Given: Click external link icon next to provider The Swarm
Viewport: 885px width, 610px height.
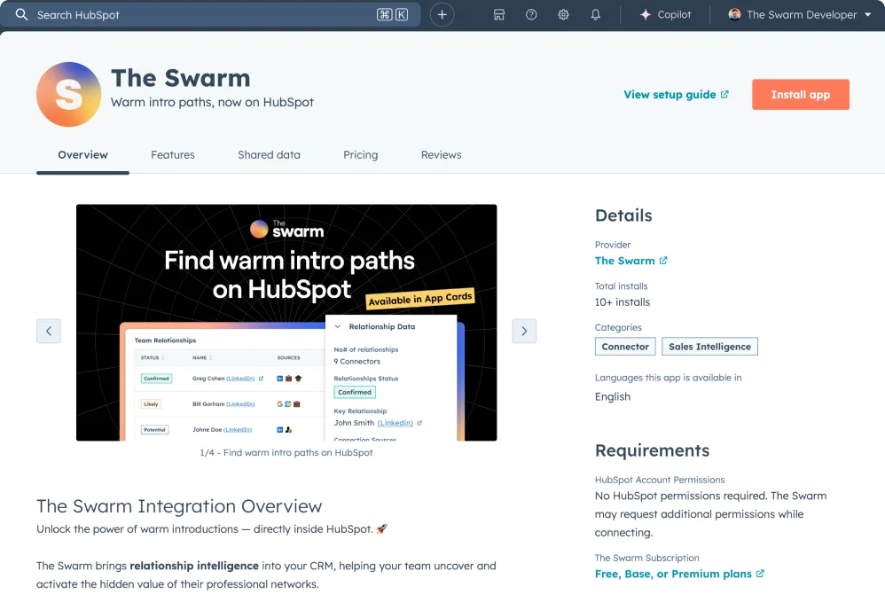Looking at the screenshot, I should [663, 261].
